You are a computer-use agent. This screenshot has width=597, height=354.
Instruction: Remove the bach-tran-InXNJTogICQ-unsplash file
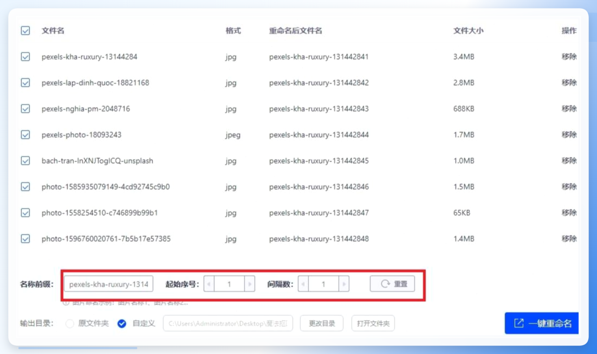pos(569,161)
